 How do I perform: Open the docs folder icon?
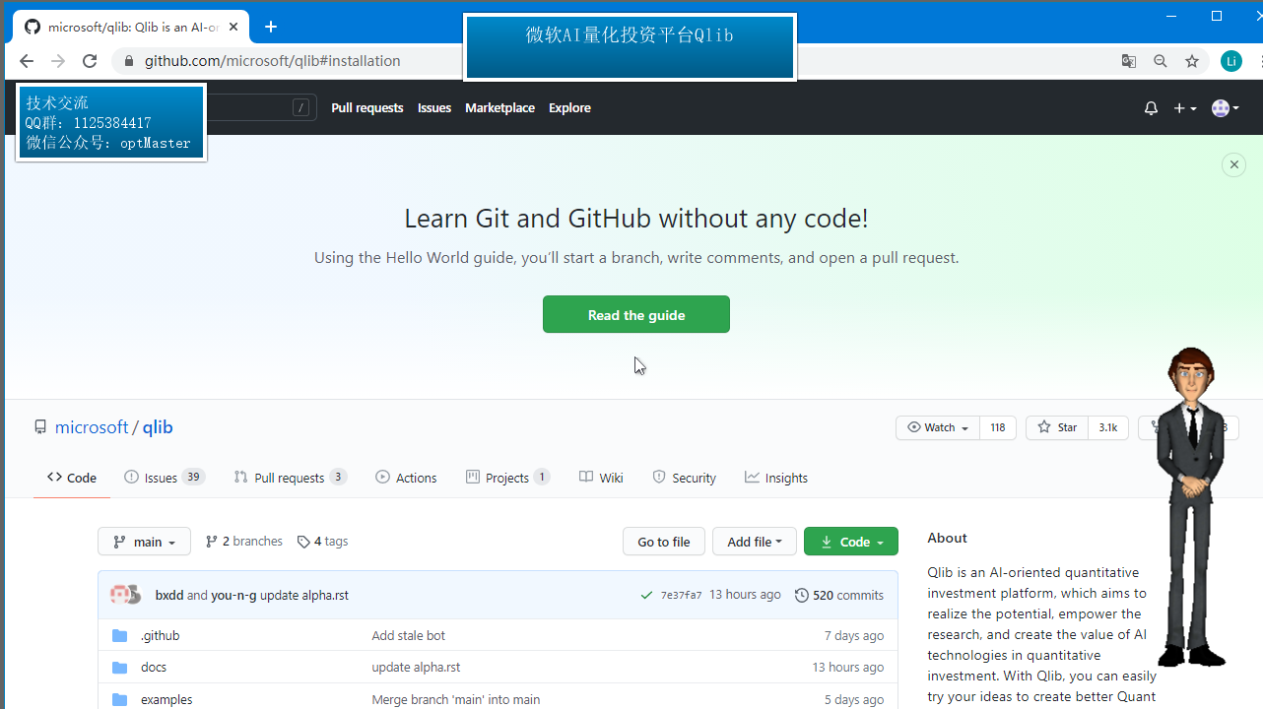119,667
